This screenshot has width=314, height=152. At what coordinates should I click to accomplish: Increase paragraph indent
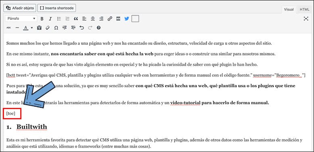tap(73, 28)
